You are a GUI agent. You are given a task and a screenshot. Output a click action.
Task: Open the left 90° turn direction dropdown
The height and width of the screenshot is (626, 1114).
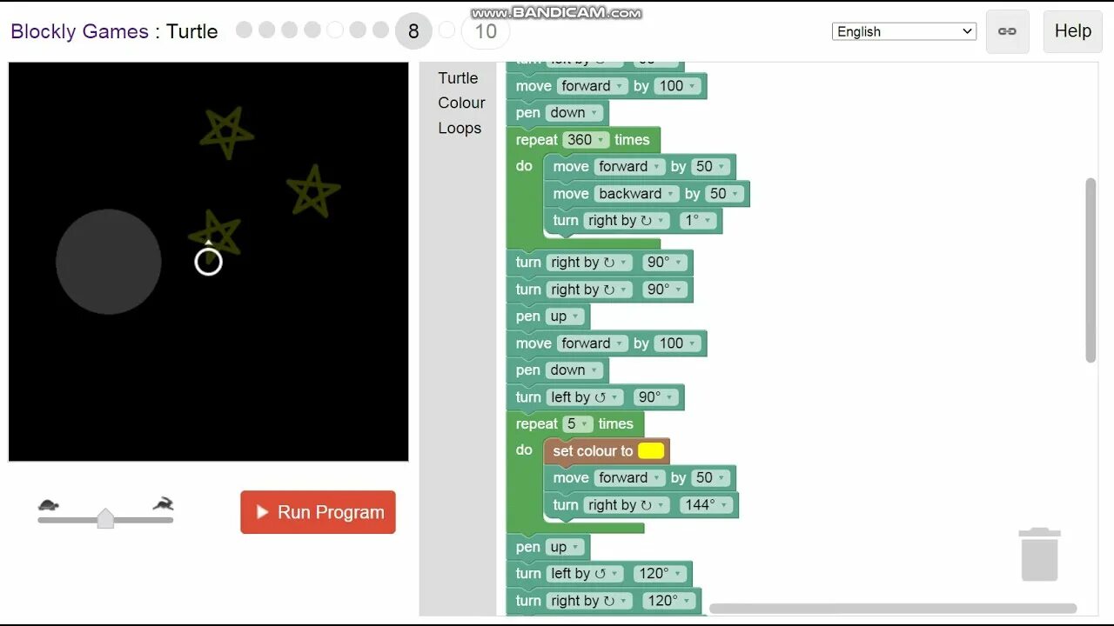click(x=584, y=397)
